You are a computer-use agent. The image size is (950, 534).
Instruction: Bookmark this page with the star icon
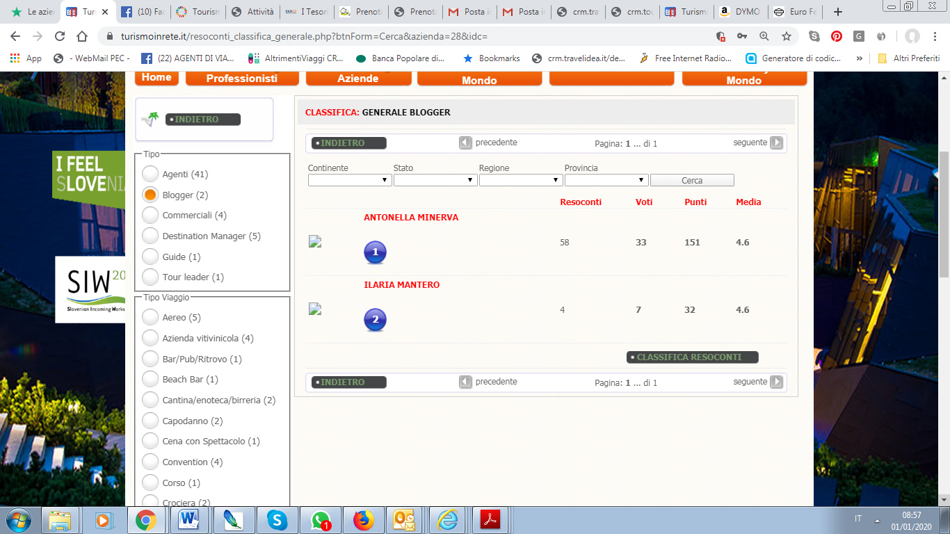tap(787, 36)
